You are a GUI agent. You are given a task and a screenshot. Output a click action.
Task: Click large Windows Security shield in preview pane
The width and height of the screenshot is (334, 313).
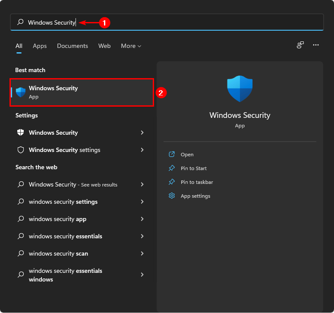tap(240, 89)
